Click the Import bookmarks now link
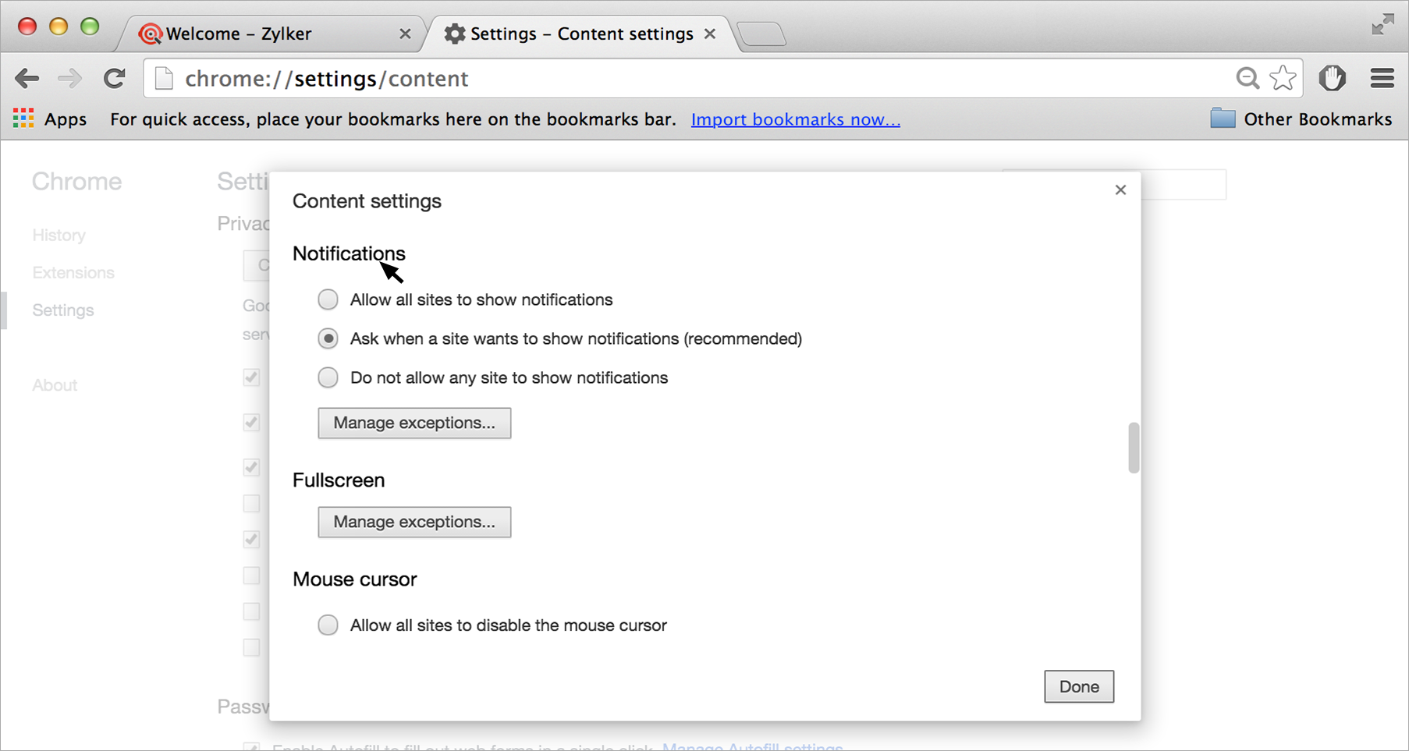This screenshot has width=1409, height=751. pos(795,119)
